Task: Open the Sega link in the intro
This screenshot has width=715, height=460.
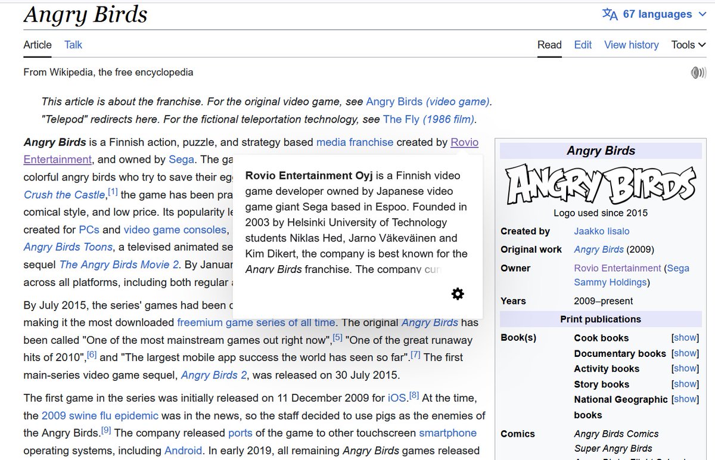Action: click(181, 159)
